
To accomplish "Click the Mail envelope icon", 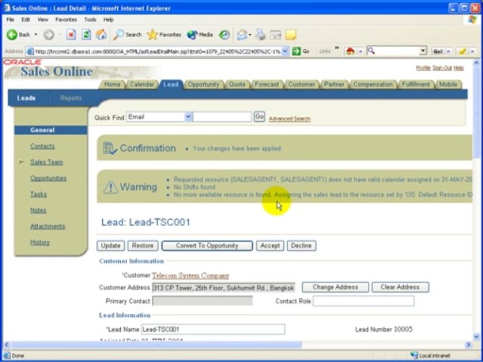I will (242, 35).
